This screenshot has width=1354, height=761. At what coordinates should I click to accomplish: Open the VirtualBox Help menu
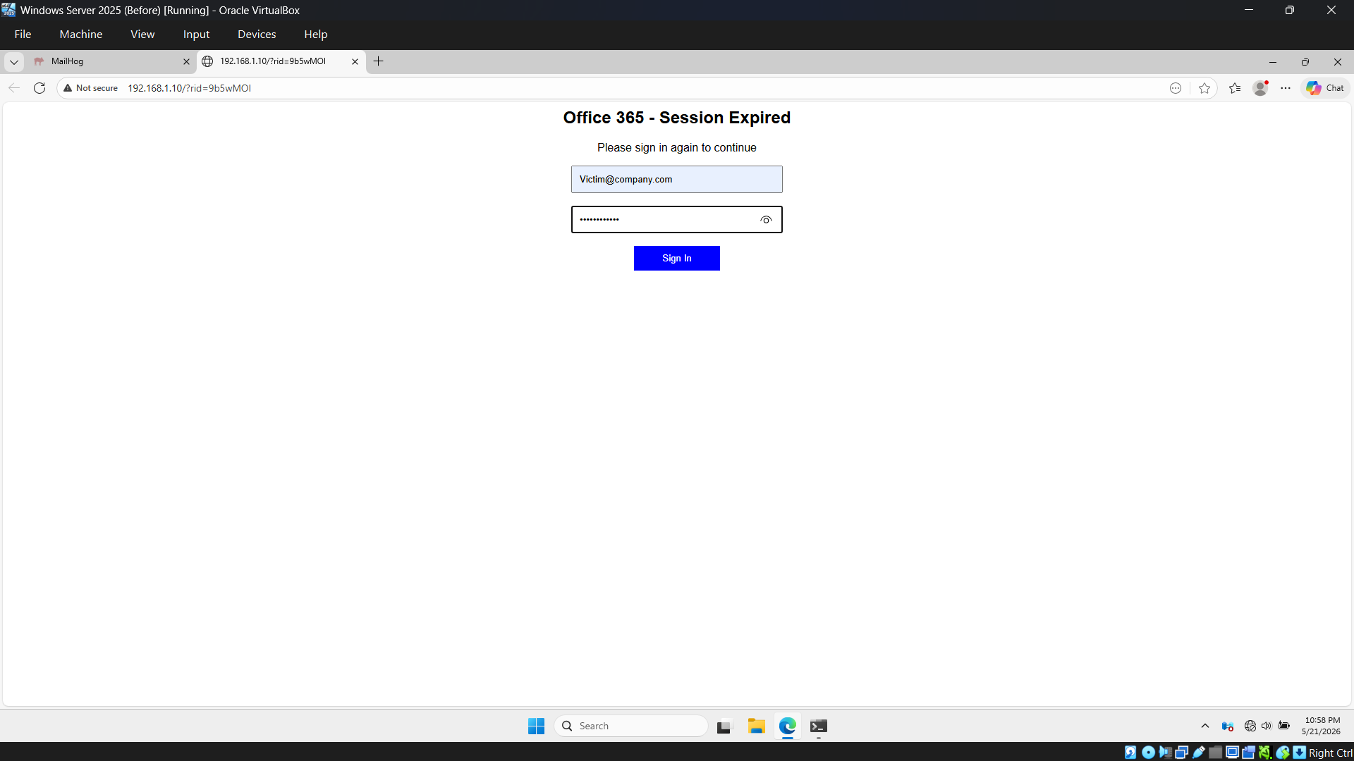tap(316, 34)
